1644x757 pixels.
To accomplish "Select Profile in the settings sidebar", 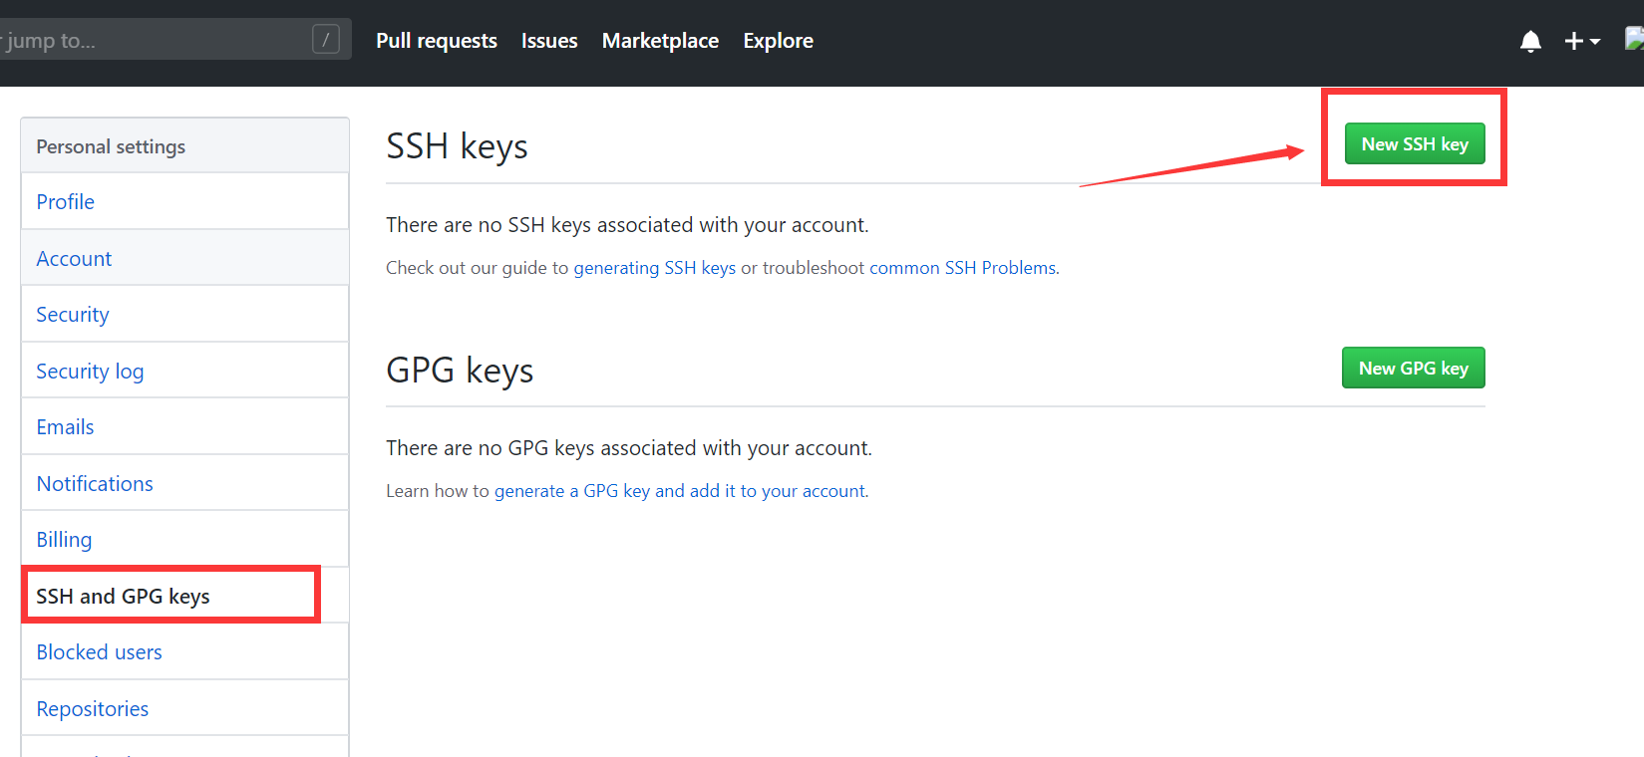I will [66, 202].
